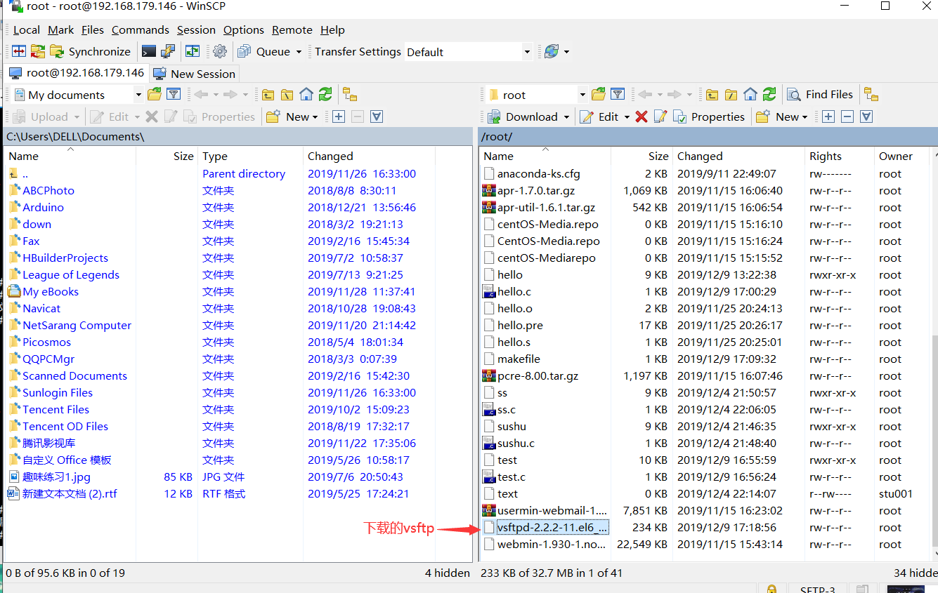Image resolution: width=938 pixels, height=593 pixels.
Task: Click remote panel Open Directory folder icon
Action: tap(599, 94)
